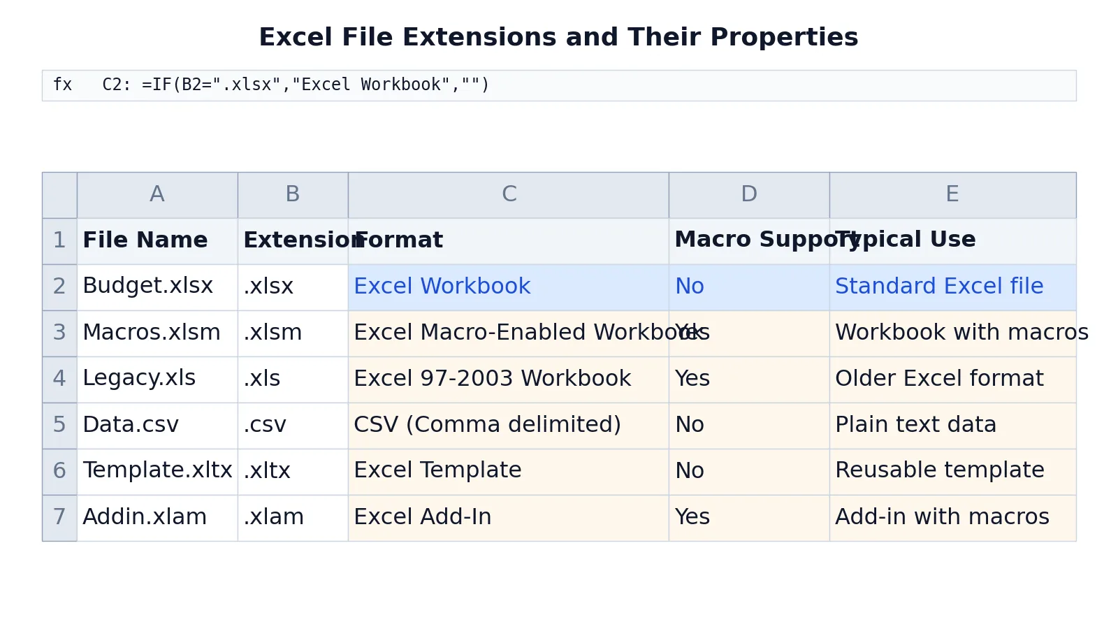Click the formula bar showing the IF formula
The width and height of the screenshot is (1118, 629).
pyautogui.click(x=559, y=85)
